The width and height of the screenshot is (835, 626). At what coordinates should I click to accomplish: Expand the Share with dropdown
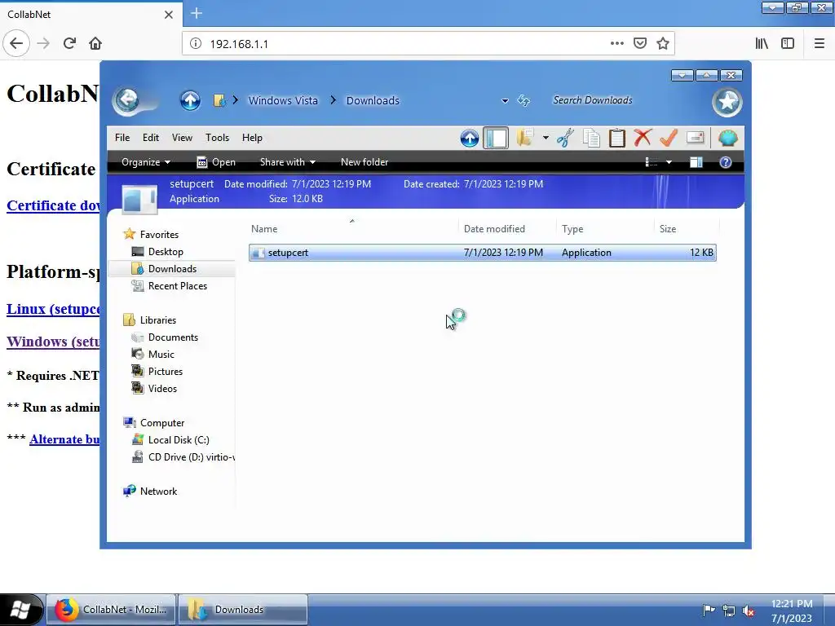click(288, 162)
